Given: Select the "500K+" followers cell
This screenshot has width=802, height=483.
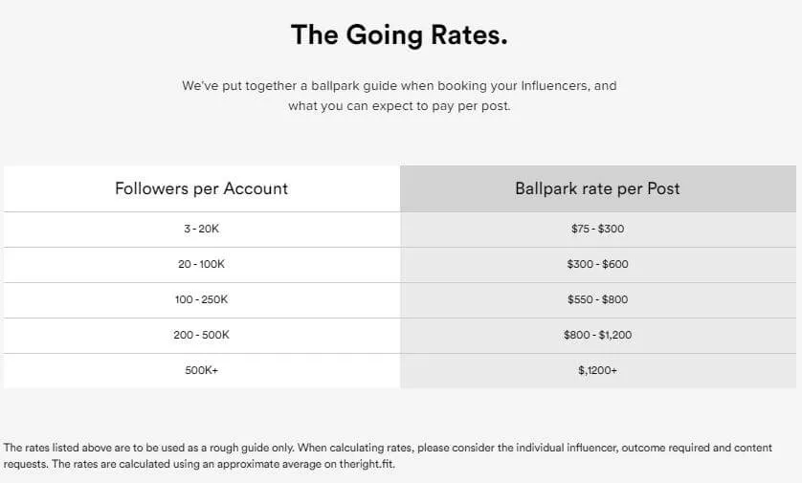Looking at the screenshot, I should coord(201,370).
